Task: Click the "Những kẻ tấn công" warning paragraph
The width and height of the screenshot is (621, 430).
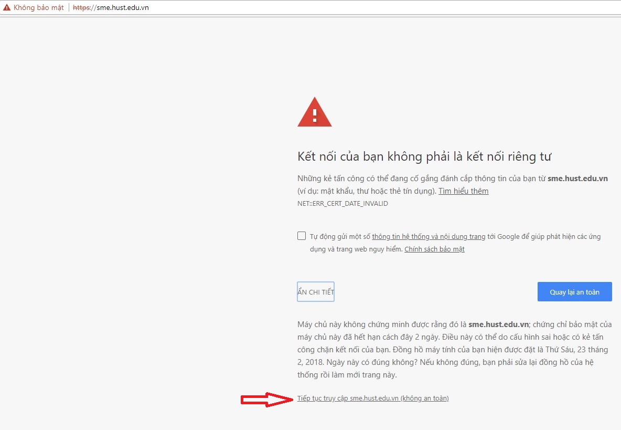Action: coord(420,179)
